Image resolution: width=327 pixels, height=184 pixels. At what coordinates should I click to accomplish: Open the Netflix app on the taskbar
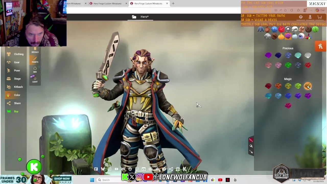pos(228,180)
